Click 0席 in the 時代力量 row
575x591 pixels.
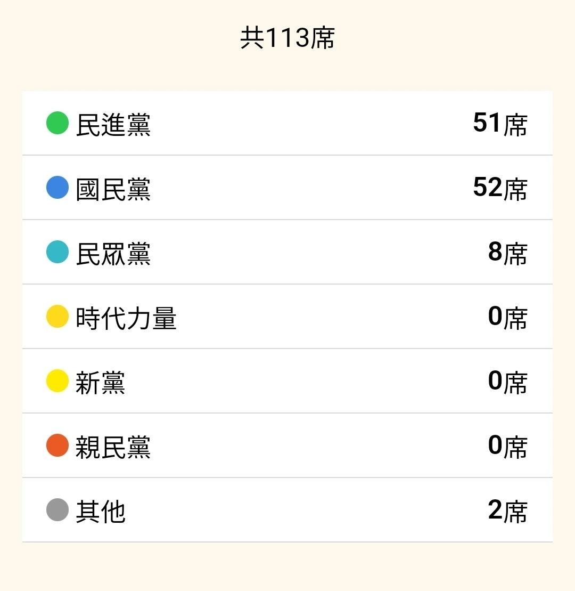click(507, 317)
